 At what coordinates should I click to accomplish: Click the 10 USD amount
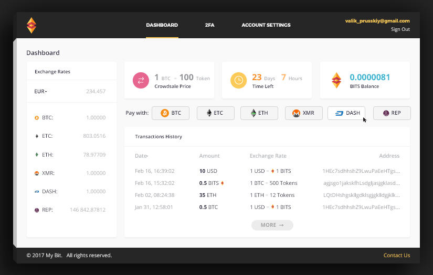tap(208, 171)
